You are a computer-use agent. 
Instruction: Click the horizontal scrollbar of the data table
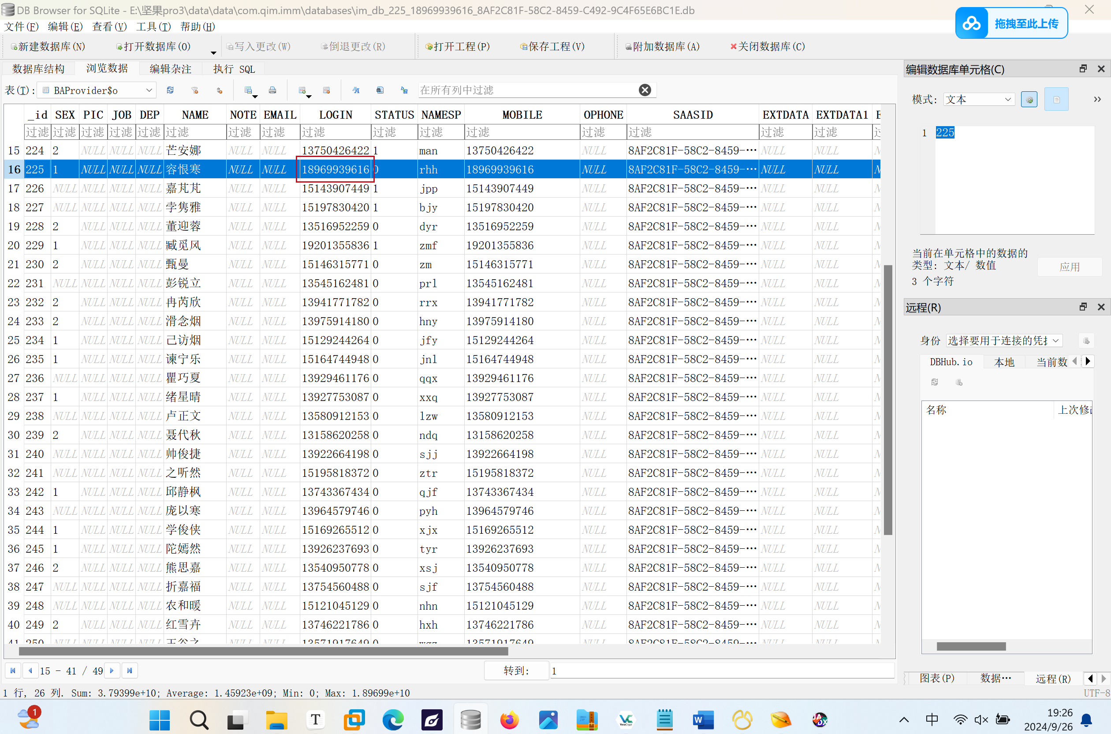263,651
